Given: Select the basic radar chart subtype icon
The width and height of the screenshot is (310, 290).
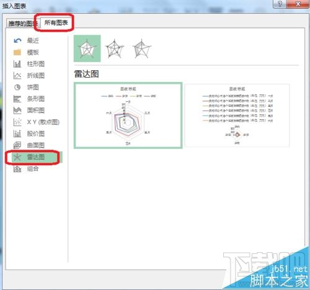Looking at the screenshot, I should coord(87,48).
